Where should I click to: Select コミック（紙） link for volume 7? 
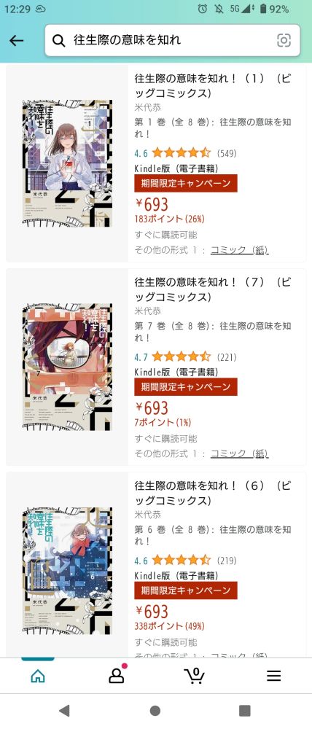pyautogui.click(x=239, y=453)
